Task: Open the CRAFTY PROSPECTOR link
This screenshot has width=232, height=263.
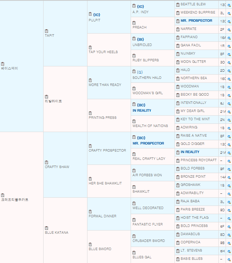Action: pos(107,151)
